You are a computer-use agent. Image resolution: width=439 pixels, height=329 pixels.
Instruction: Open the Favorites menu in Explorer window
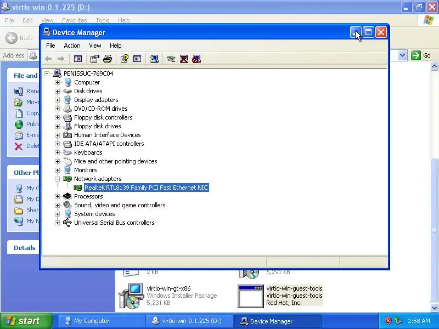[x=75, y=20]
